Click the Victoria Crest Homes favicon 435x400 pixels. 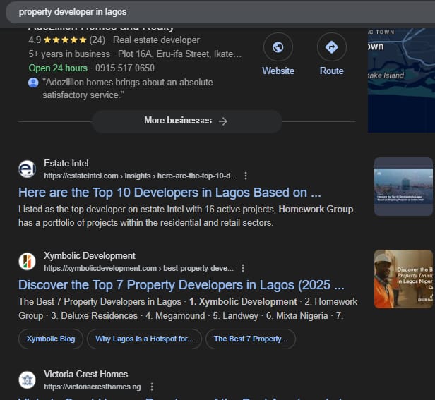[27, 380]
